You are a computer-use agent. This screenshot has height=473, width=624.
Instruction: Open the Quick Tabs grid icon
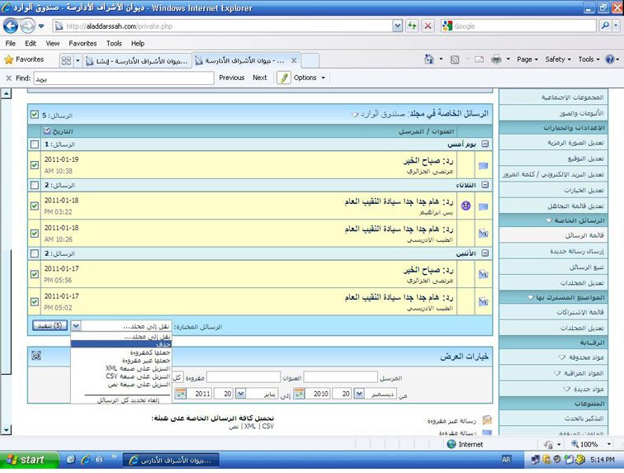(x=67, y=60)
